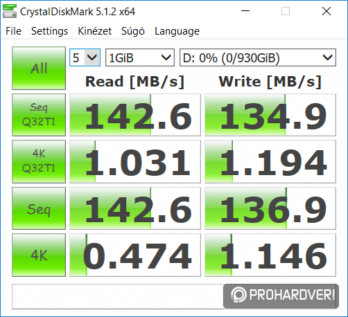
Task: Open the Súgó menu
Action: (x=133, y=31)
